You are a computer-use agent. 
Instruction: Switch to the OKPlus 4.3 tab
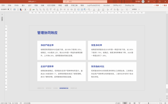117,5
